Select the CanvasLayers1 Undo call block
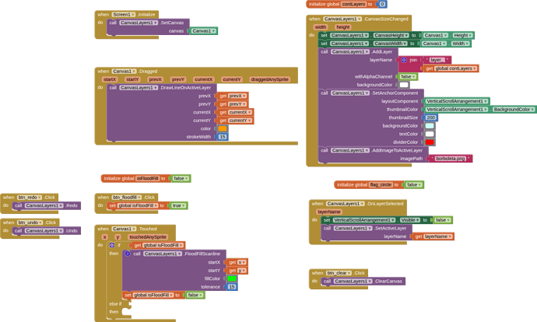This screenshot has width=537, height=322. [47, 231]
